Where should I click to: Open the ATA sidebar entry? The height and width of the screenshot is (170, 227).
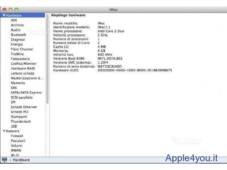[14, 20]
